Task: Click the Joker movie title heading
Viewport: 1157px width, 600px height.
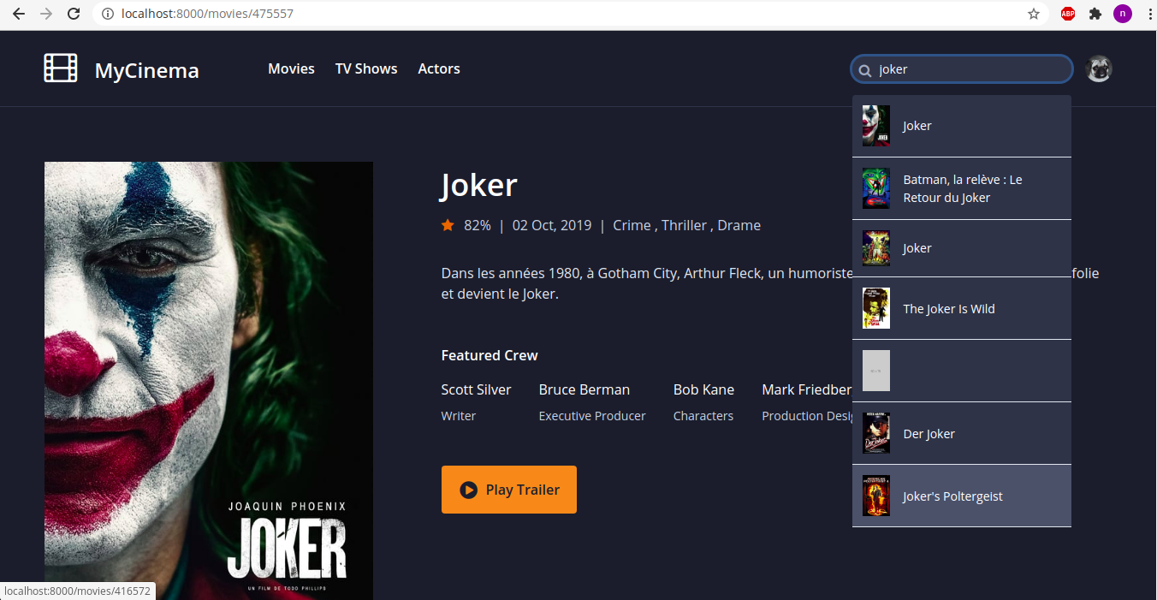Action: (x=479, y=186)
